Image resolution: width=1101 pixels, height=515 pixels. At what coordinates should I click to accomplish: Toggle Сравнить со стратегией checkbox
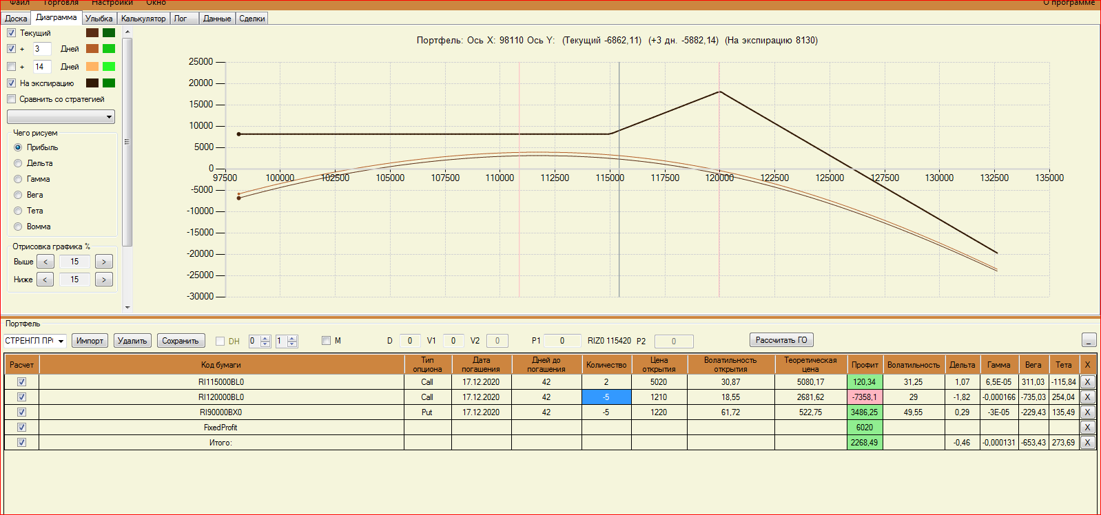point(11,99)
